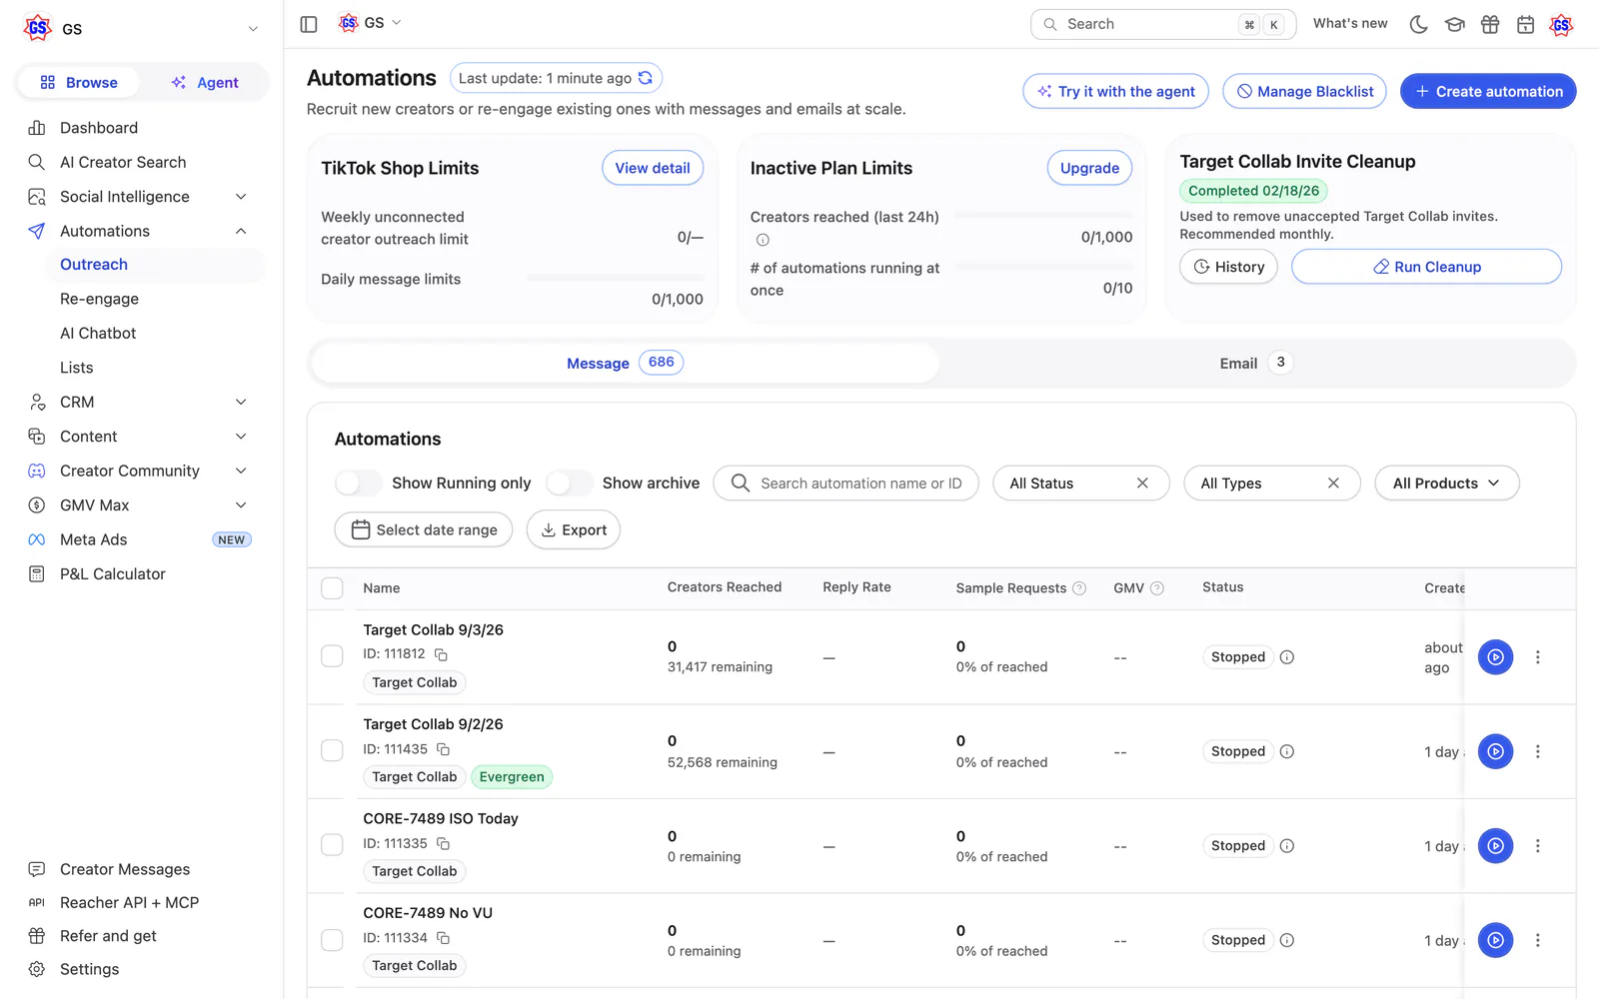Enable Show archive toggle

569,484
